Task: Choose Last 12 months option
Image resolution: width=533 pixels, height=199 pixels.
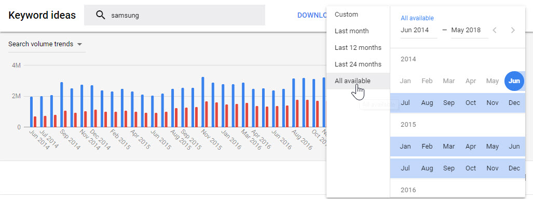Action: (x=358, y=48)
